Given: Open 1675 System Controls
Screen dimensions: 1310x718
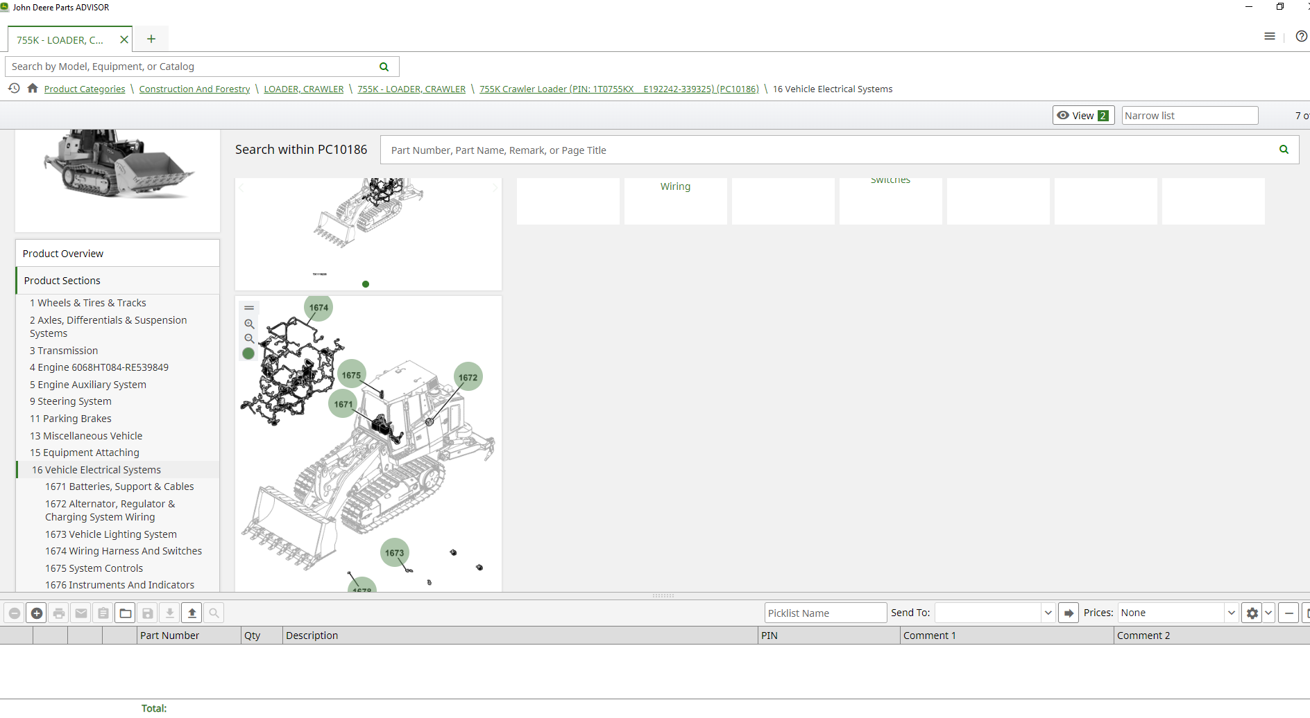Looking at the screenshot, I should [x=94, y=568].
